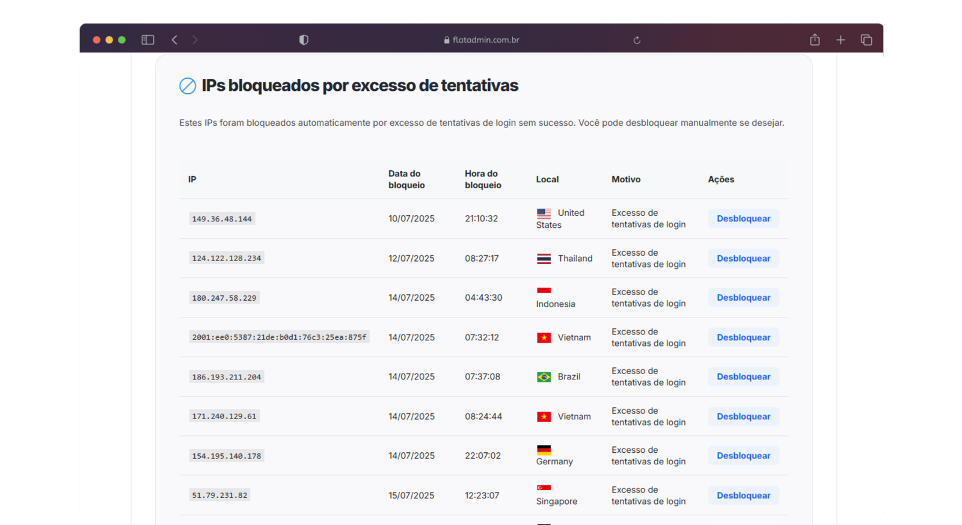The height and width of the screenshot is (525, 962).
Task: Click the date 15/07/2025
Action: pyautogui.click(x=411, y=496)
